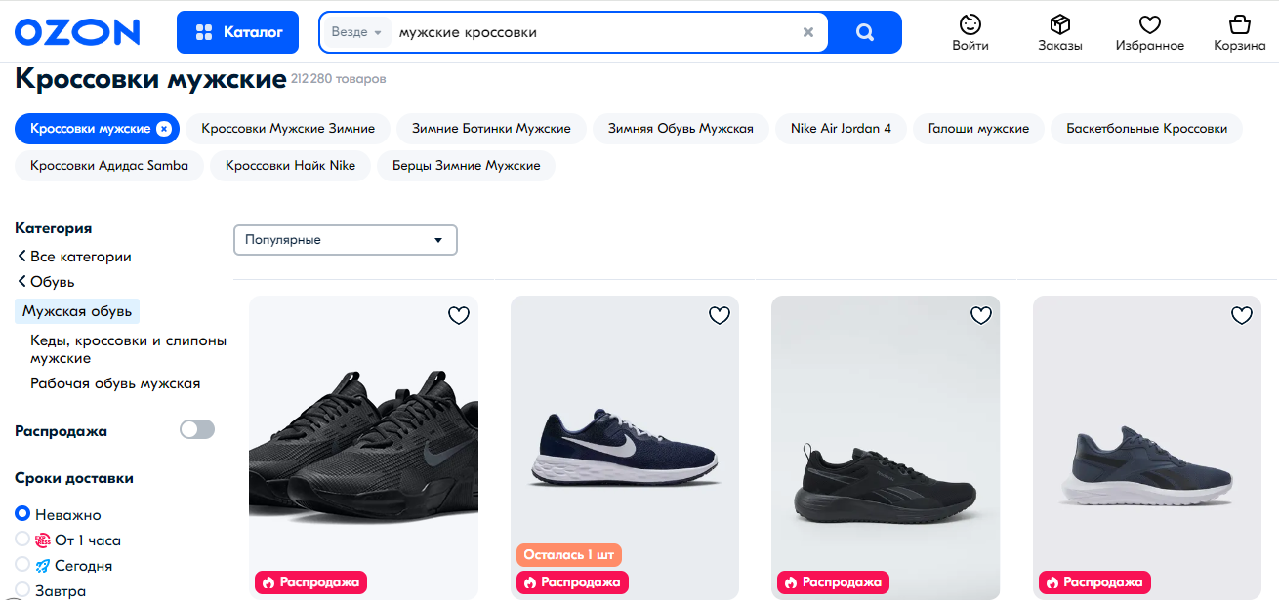Open the navy Nike sneaker product image
1279x600 pixels.
coord(625,448)
